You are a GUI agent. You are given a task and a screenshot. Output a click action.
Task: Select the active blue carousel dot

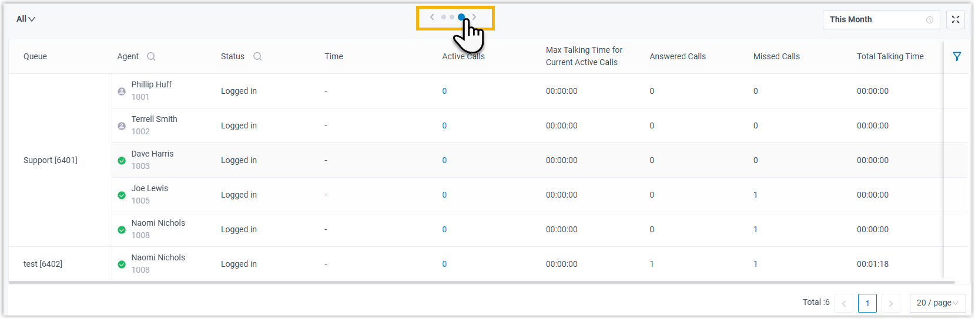461,17
